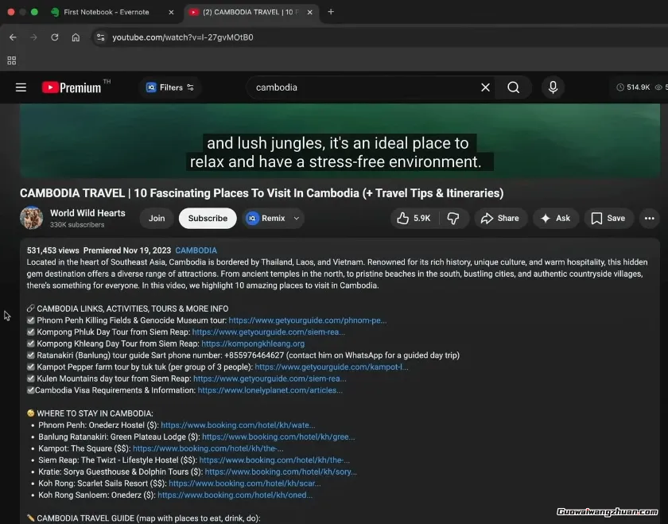Dislike the video with thumbs down

452,218
